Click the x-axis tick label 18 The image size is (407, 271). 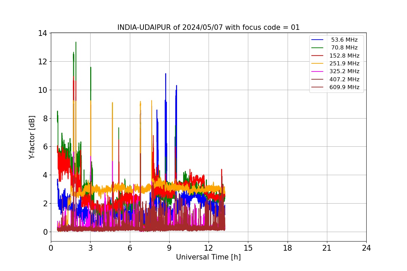pos(287,248)
